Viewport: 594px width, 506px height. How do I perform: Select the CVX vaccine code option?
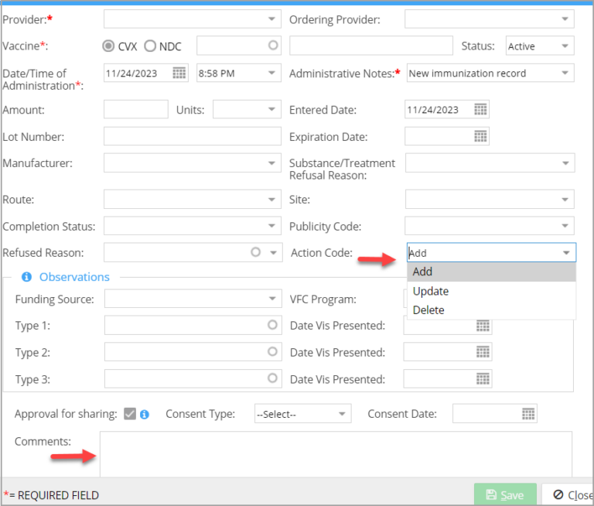[109, 46]
